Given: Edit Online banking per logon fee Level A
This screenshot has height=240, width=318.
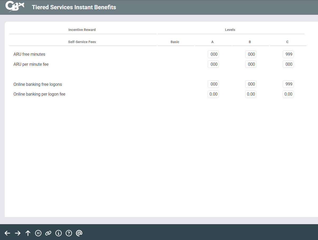Looking at the screenshot, I should (213, 94).
